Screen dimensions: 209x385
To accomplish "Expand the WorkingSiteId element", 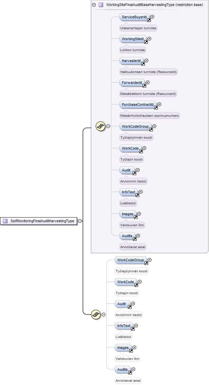I will (150, 38).
